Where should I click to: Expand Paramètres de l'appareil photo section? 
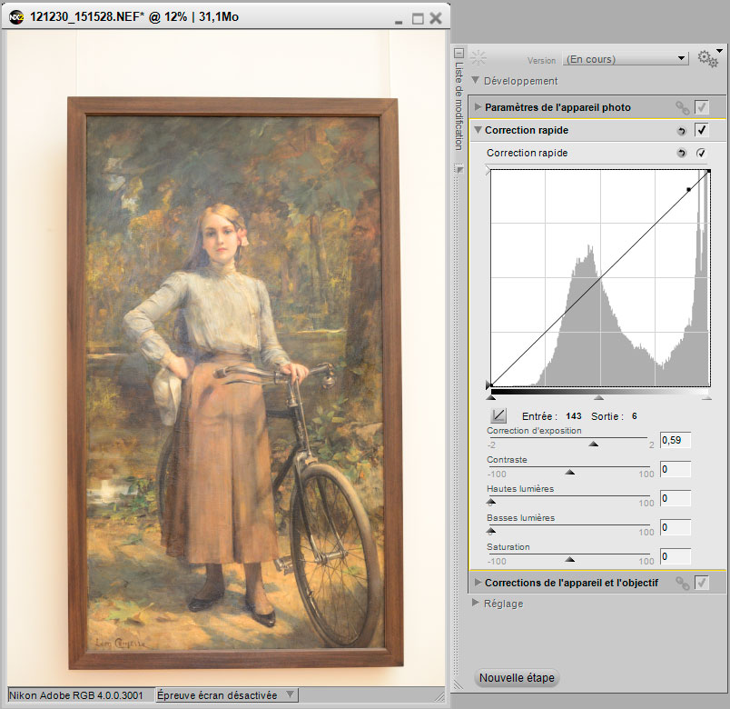click(x=478, y=106)
